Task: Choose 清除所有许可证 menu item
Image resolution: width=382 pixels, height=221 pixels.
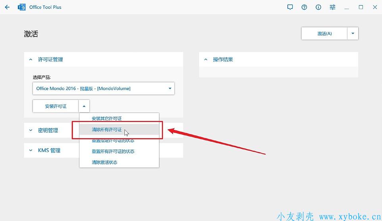Action: pos(107,130)
